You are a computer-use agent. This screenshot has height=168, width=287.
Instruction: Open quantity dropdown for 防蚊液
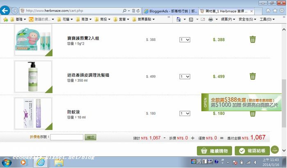pyautogui.click(x=184, y=114)
